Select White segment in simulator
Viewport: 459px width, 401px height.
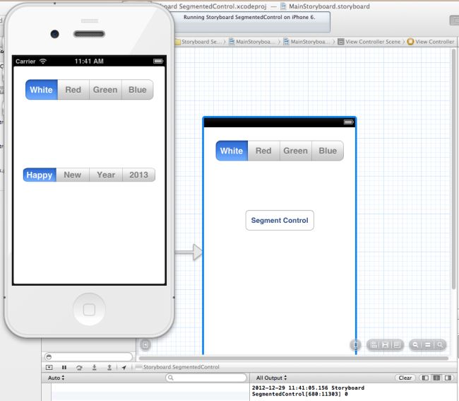coord(42,90)
